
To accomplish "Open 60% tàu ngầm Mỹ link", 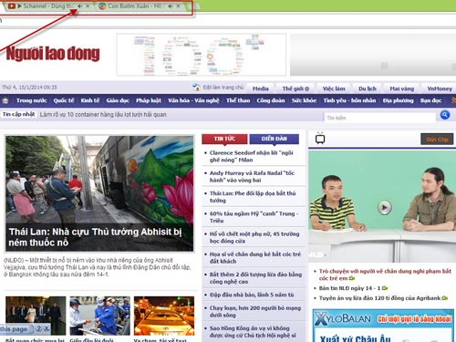I will point(254,217).
